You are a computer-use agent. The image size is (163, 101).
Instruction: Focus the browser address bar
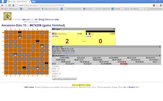[x=84, y=5]
